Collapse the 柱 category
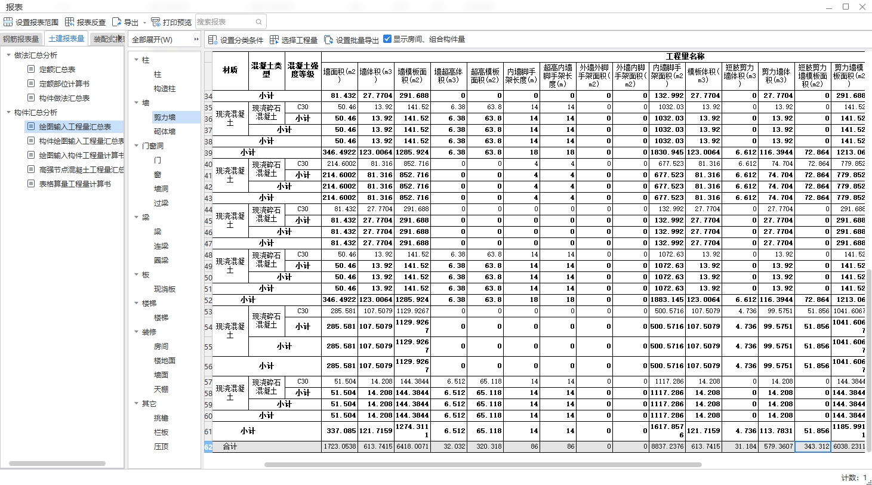The height and width of the screenshot is (485, 872). [136, 60]
